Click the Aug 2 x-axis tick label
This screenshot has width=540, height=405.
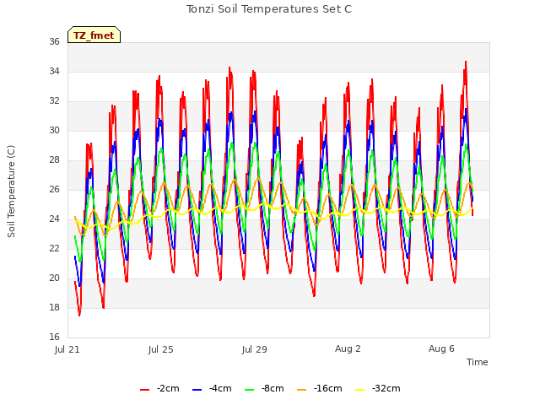tap(348, 348)
